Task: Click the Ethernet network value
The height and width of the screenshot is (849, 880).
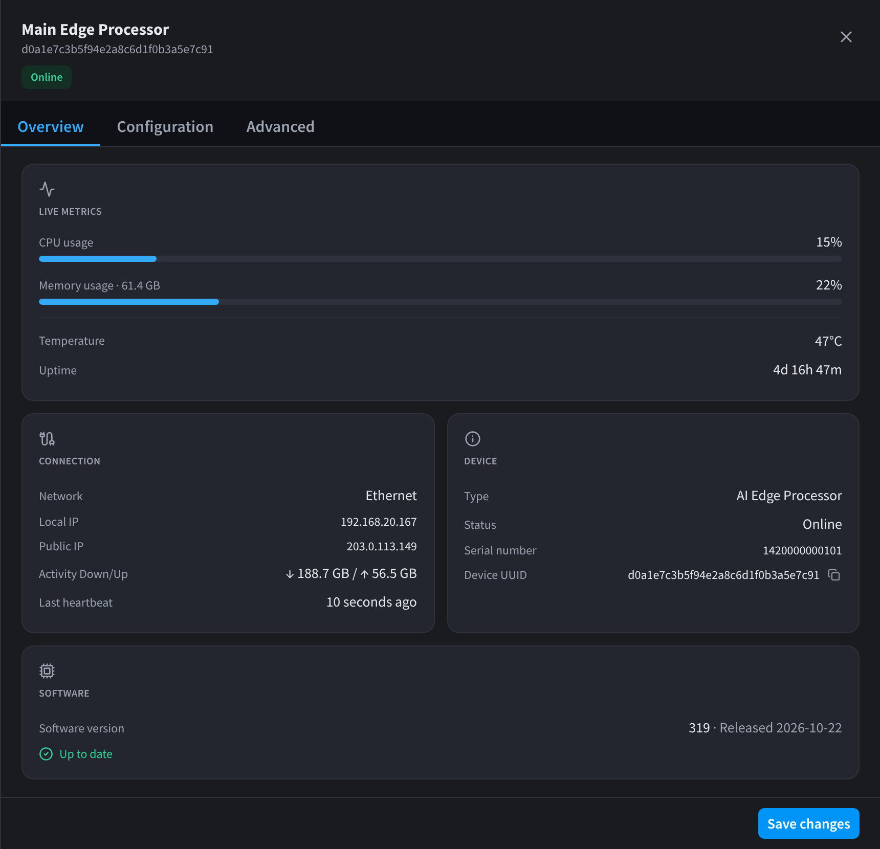Action: tap(391, 496)
